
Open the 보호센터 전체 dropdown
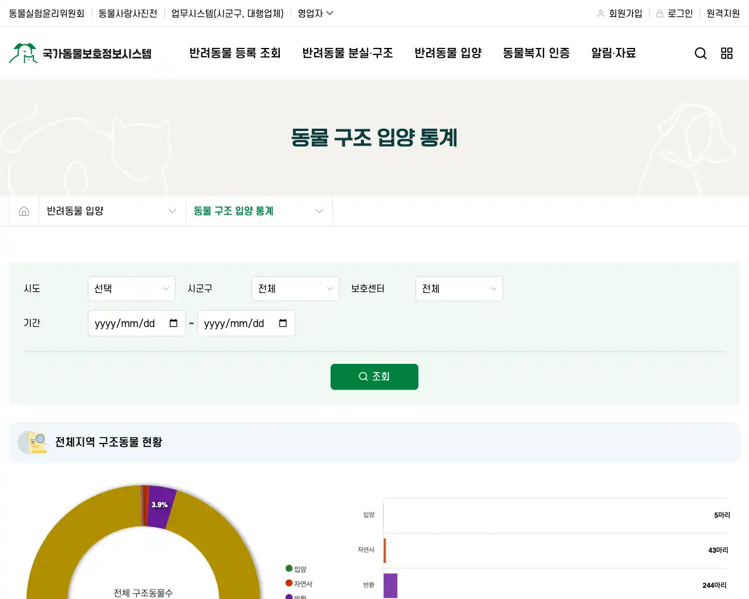459,289
